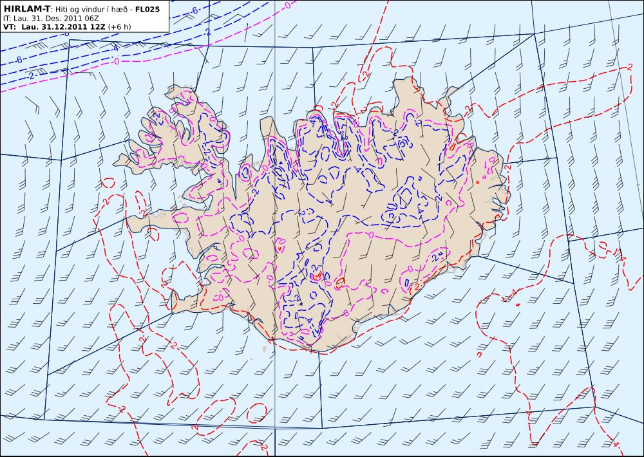Click the "Hiti og vindur í hæð" subtitle
Screen dimensions: 644x457
pos(91,9)
